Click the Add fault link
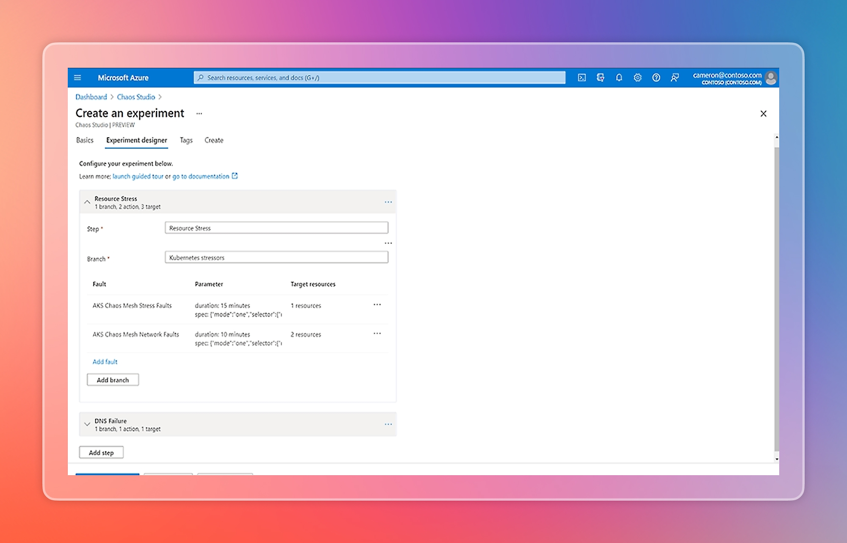The width and height of the screenshot is (847, 543). [105, 362]
